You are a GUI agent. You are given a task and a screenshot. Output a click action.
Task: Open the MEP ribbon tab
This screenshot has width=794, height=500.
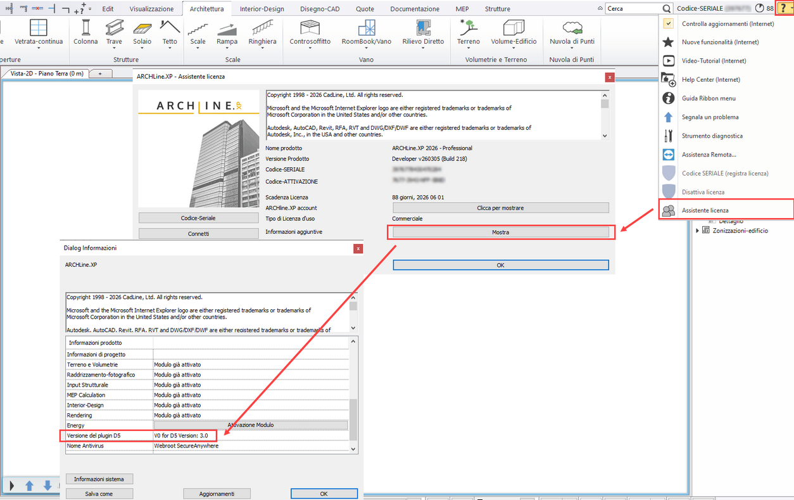[x=462, y=9]
